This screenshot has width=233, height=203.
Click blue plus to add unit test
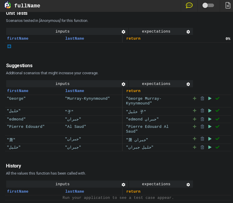pos(9,46)
